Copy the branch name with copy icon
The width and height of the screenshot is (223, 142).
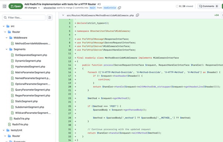[119, 8]
